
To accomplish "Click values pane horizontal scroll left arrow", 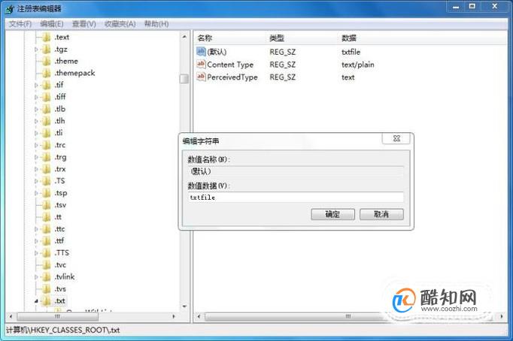I will [x=199, y=316].
